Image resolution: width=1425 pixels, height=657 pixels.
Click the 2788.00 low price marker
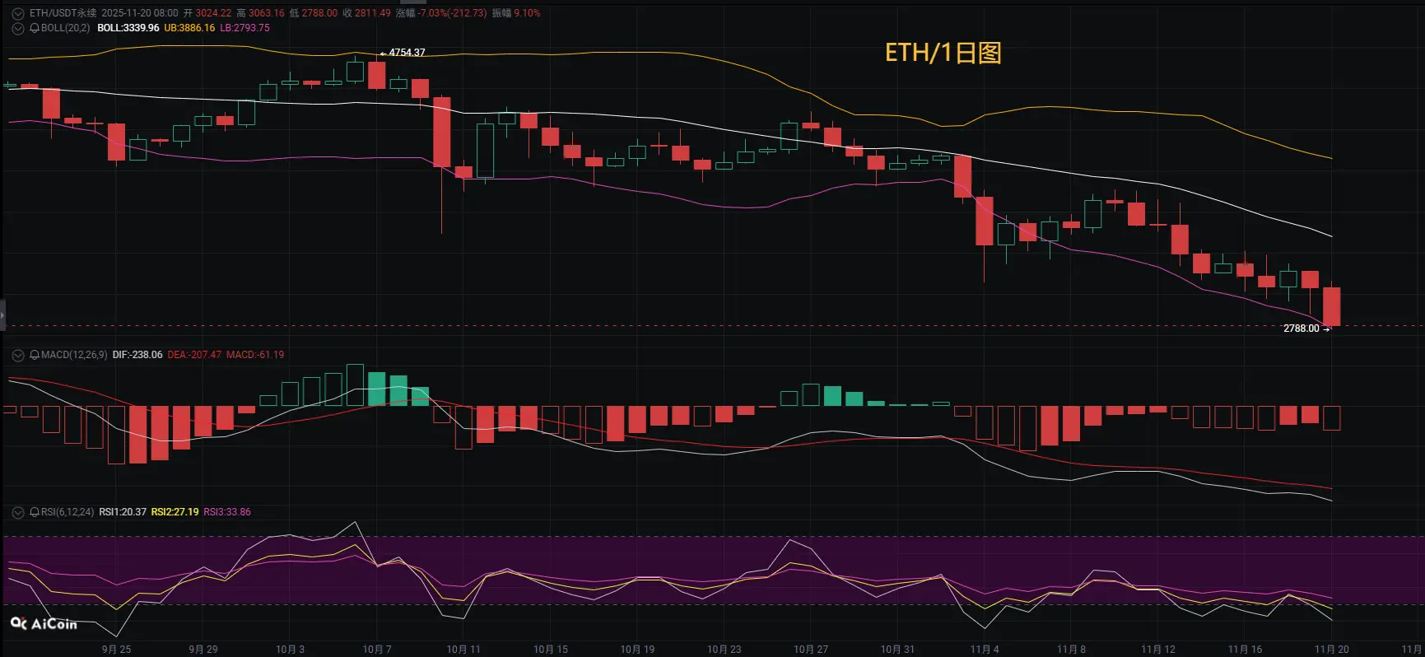tap(1306, 328)
